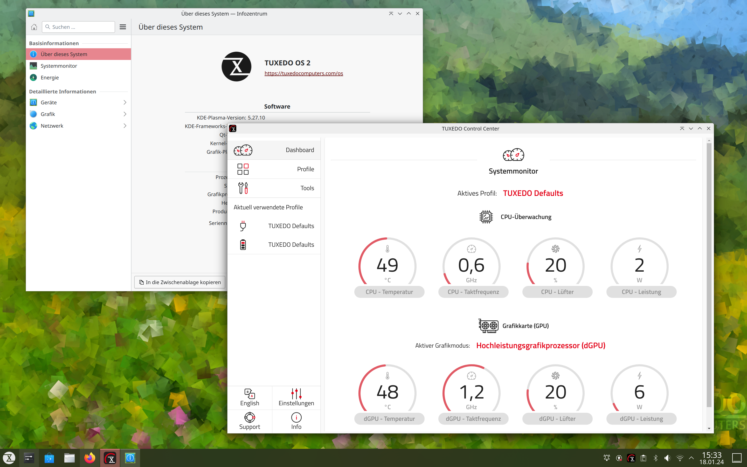Switch language to English
The height and width of the screenshot is (467, 747).
click(x=250, y=397)
